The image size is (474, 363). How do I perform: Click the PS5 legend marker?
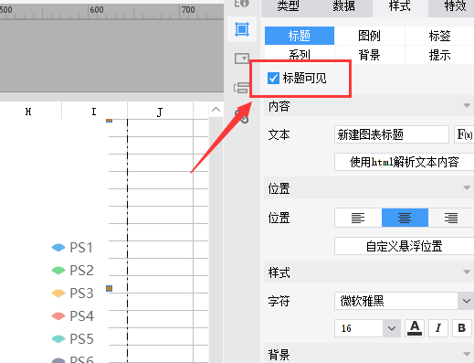(58, 339)
